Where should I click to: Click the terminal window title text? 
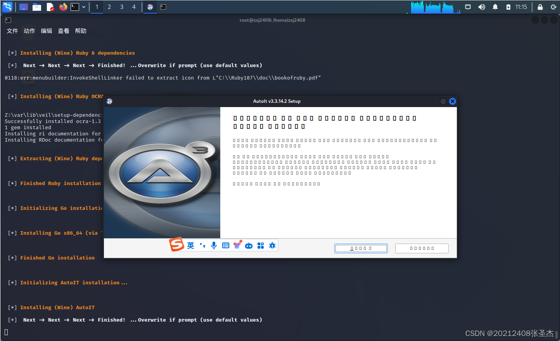tap(272, 20)
